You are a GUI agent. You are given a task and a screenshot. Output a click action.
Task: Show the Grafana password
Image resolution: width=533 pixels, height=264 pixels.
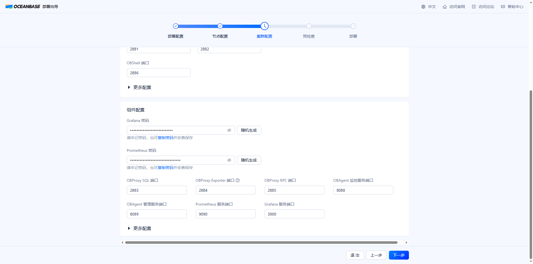(x=229, y=130)
